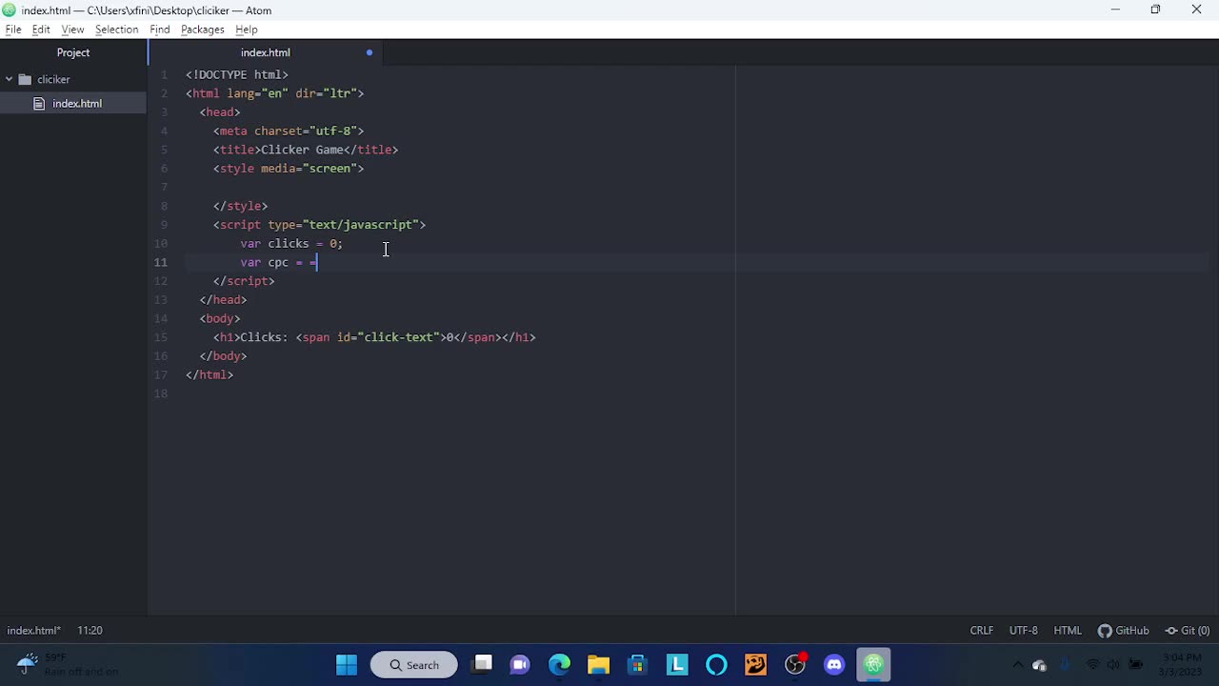This screenshot has height=686, width=1219.
Task: Click the GitHub icon in status bar
Action: (1105, 631)
